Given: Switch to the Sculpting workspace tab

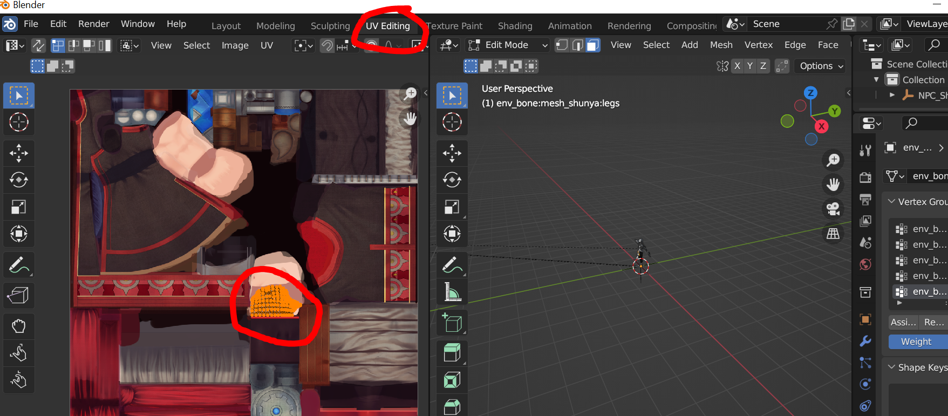Looking at the screenshot, I should coord(330,26).
